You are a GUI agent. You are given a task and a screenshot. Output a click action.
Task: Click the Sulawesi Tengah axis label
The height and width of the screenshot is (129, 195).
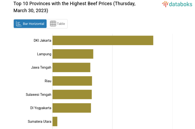click(x=39, y=94)
